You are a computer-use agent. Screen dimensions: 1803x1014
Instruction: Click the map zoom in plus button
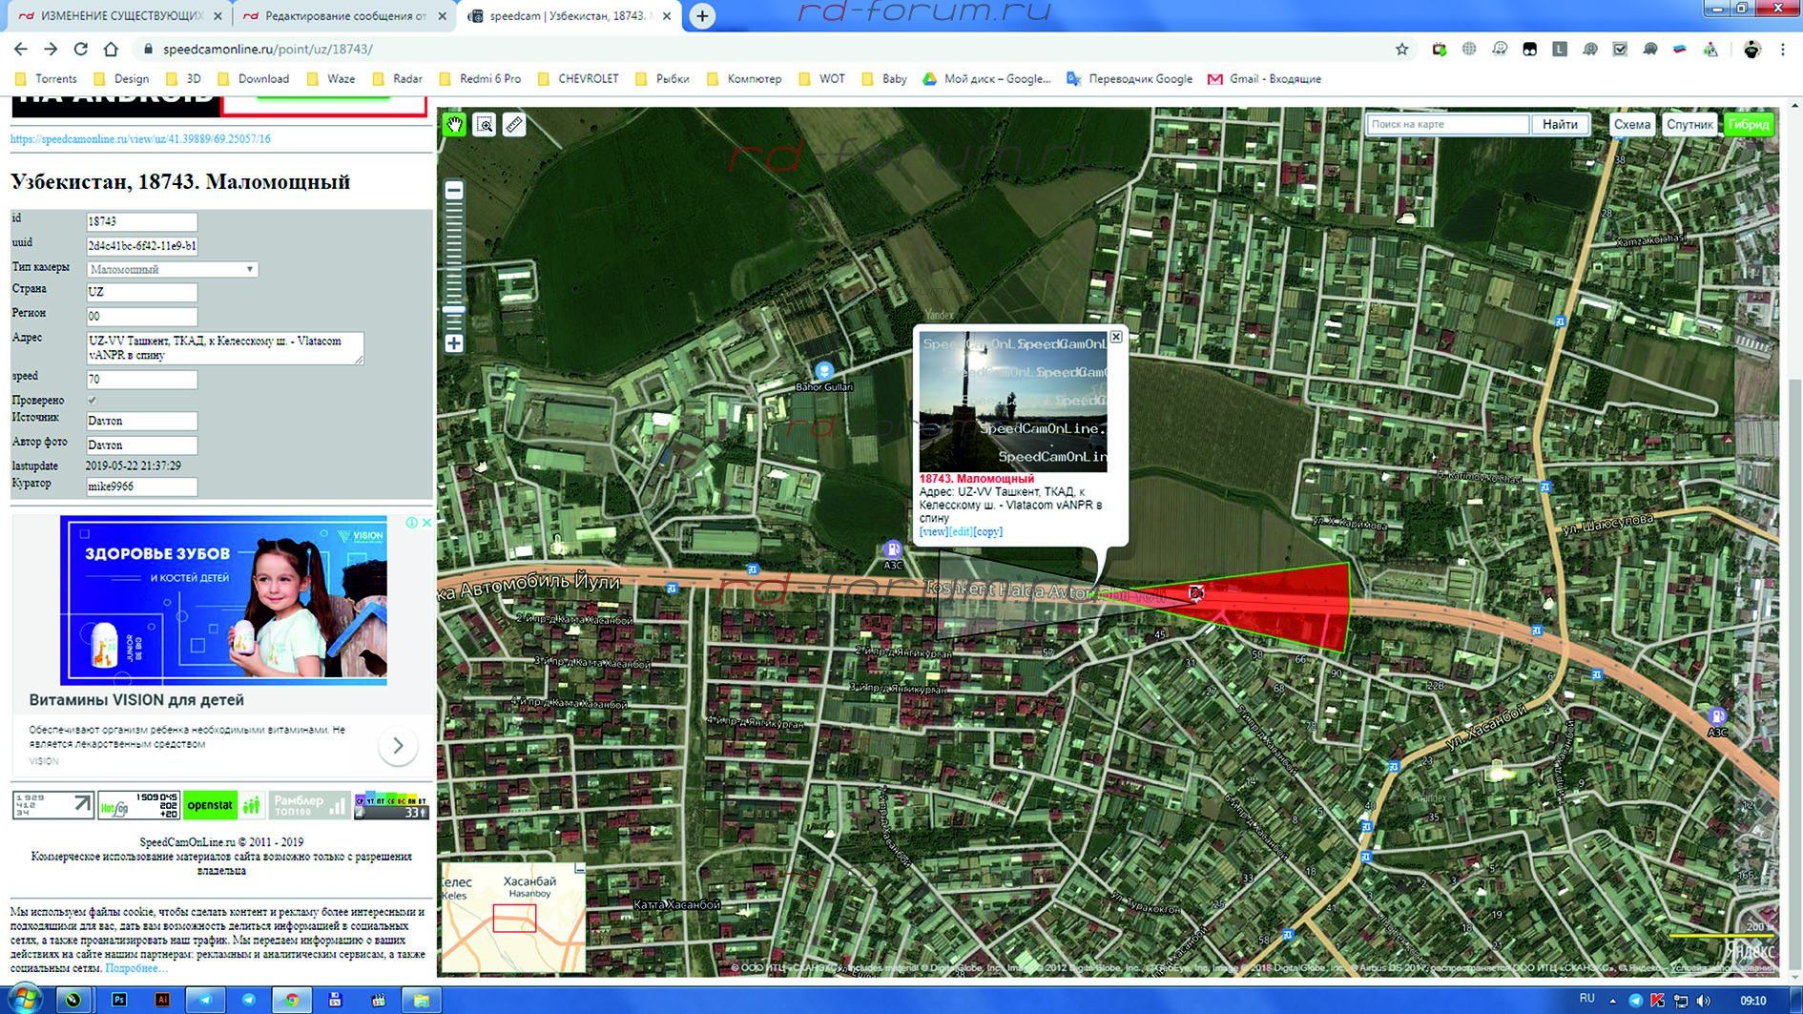(x=454, y=343)
